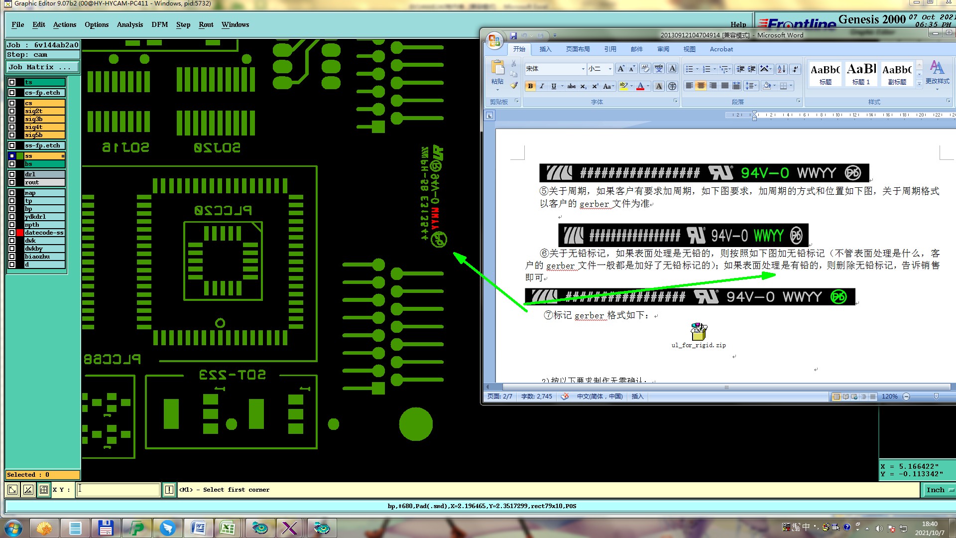Viewport: 956px width, 538px height.
Task: Click the strikethrough abc icon
Action: [571, 86]
